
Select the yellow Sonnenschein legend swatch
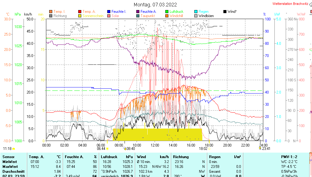[x=80, y=16]
